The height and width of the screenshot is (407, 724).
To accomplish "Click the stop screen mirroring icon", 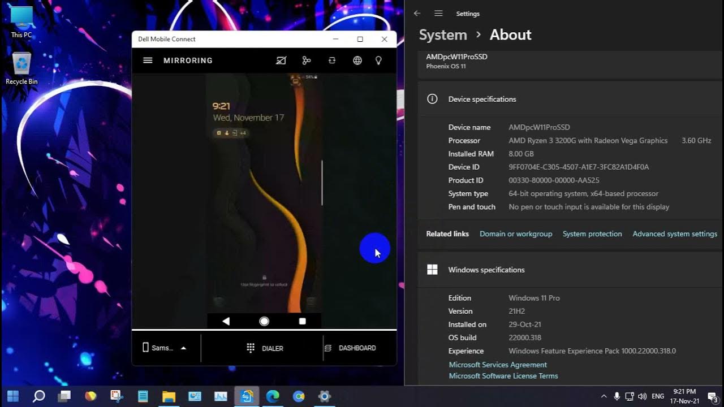I will [281, 60].
